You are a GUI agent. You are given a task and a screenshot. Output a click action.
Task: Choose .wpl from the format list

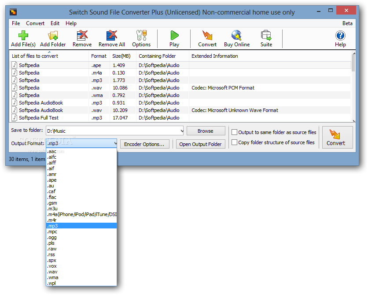point(81,283)
